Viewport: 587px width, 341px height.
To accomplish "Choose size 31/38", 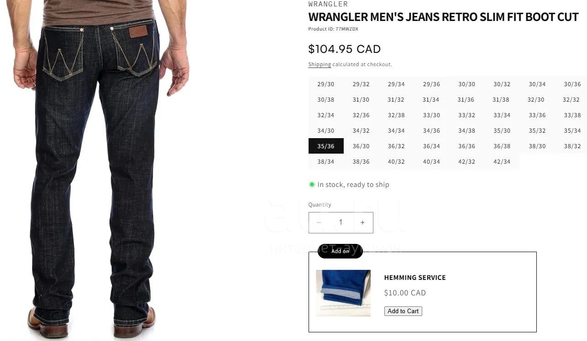I will (501, 100).
